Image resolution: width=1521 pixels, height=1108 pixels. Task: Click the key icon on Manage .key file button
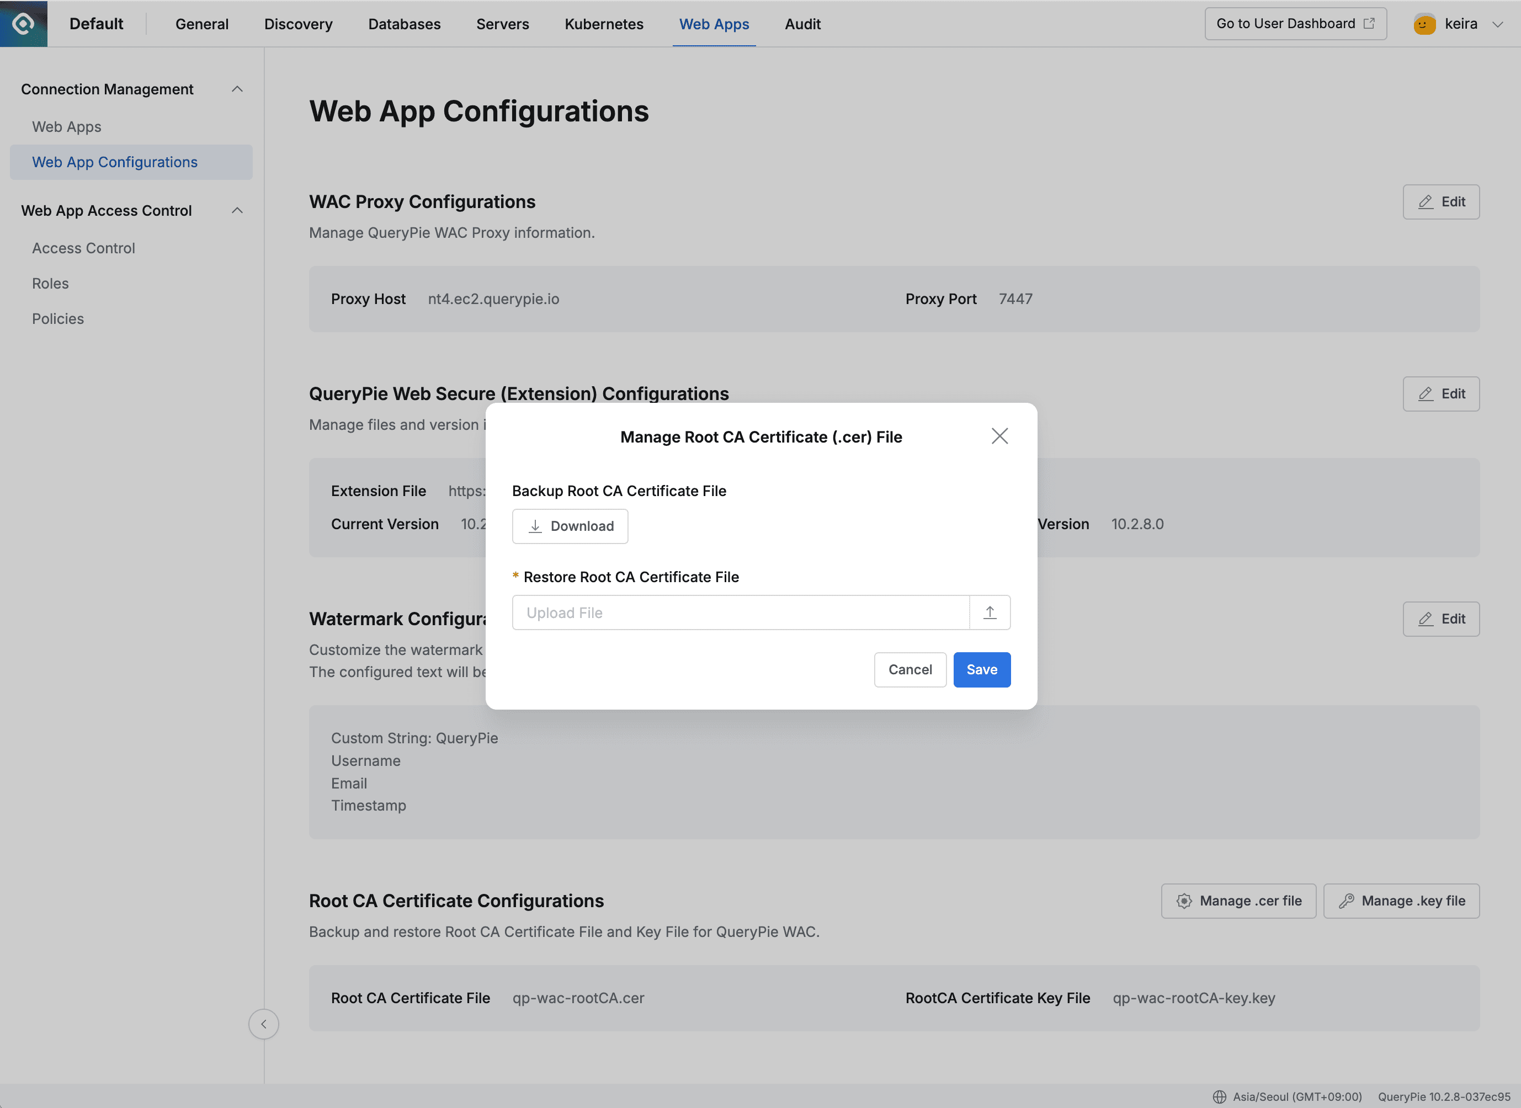point(1347,901)
